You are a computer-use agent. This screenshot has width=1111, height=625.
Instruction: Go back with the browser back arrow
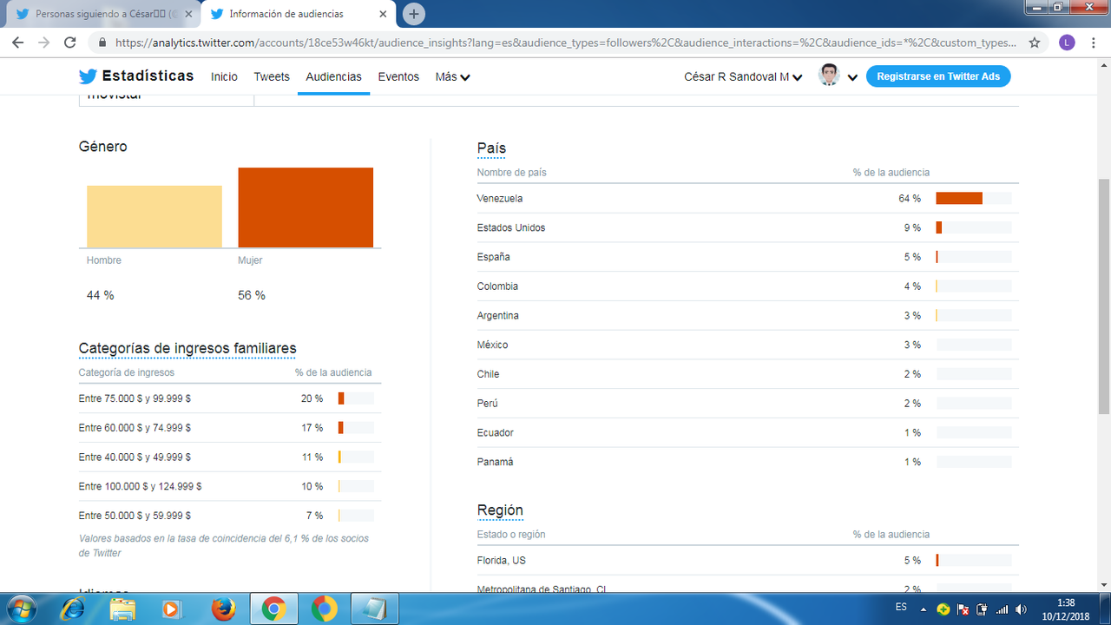coord(17,43)
